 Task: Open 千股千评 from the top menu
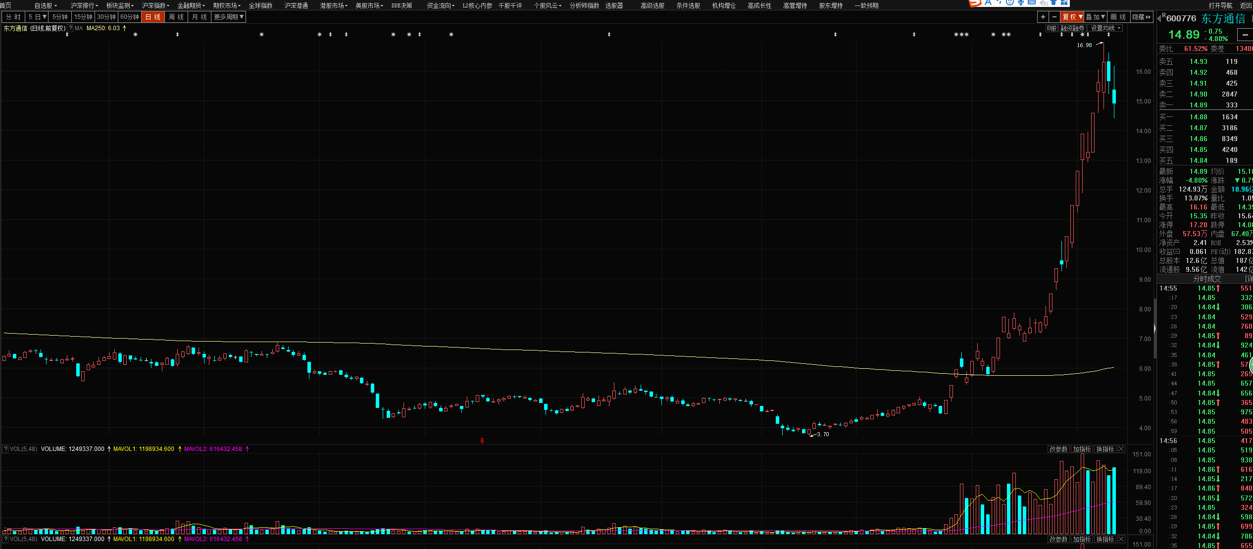[x=510, y=5]
